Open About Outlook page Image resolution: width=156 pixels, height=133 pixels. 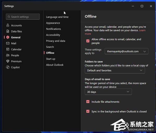(55, 65)
